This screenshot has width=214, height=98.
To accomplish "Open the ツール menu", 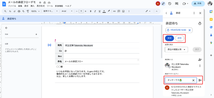I will click(50, 6).
